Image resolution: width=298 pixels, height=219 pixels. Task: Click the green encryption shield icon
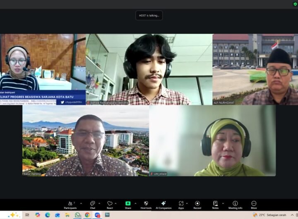pyautogui.click(x=295, y=4)
